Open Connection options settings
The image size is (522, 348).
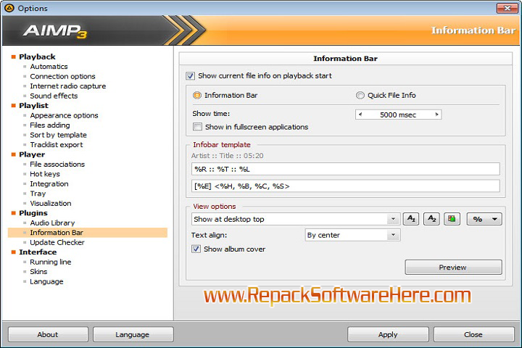click(x=62, y=76)
